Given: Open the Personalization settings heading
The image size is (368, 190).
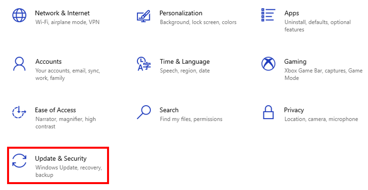Looking at the screenshot, I should [181, 13].
